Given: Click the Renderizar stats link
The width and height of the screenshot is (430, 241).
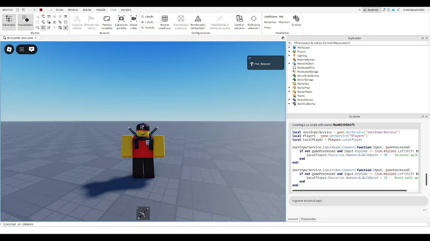Looking at the screenshot, I should [270, 22].
